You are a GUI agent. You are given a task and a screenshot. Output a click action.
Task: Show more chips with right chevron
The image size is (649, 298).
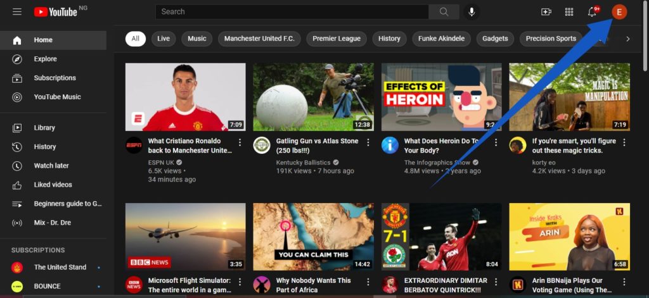click(x=628, y=39)
